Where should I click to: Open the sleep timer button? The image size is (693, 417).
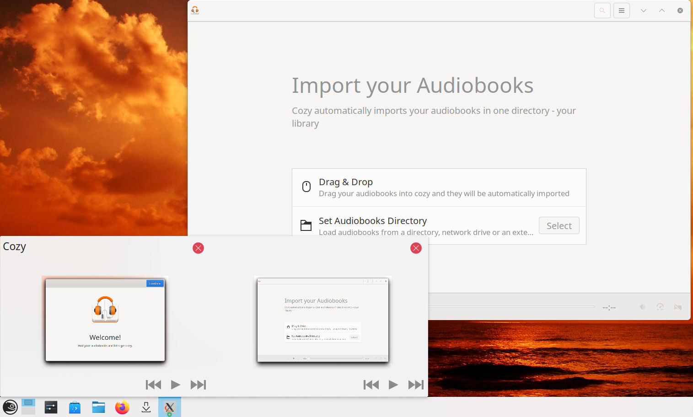click(x=678, y=307)
